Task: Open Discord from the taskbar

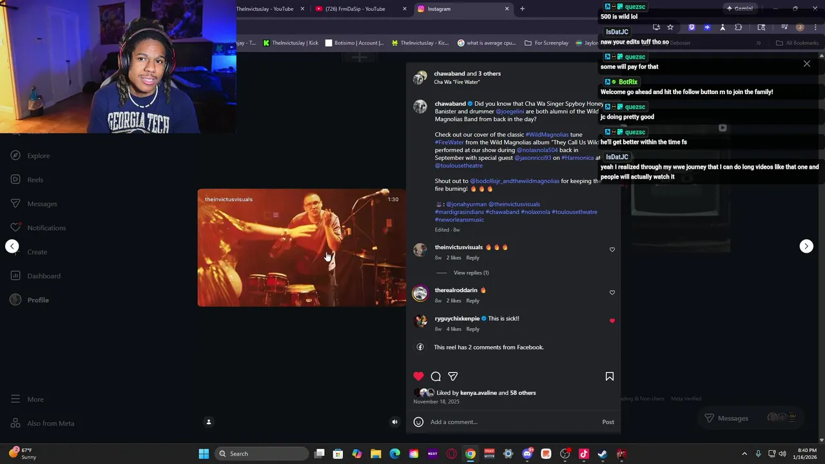Action: click(x=527, y=454)
